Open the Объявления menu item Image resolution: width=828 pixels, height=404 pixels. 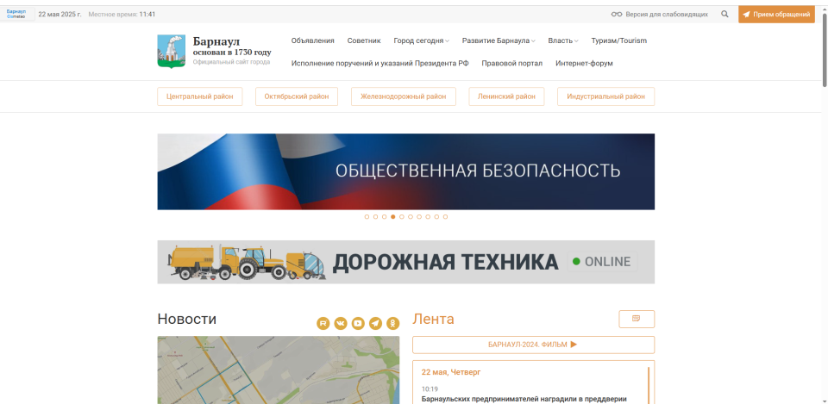[312, 40]
